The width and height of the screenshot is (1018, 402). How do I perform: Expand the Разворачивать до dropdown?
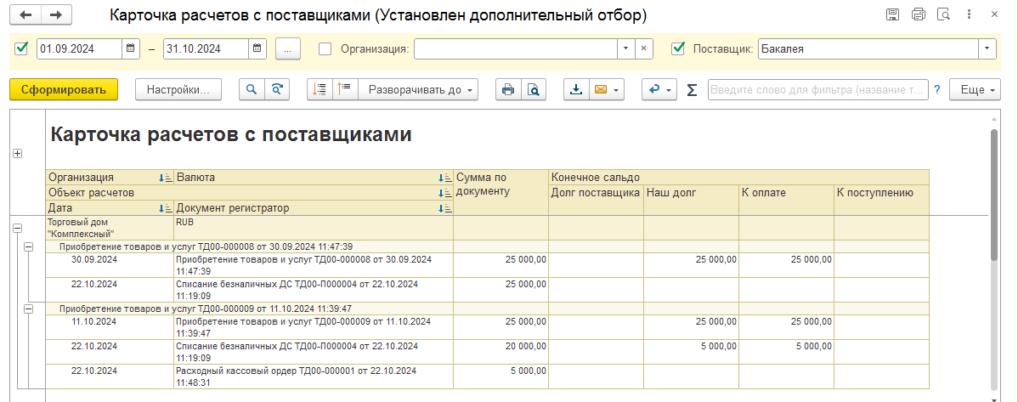pos(418,89)
